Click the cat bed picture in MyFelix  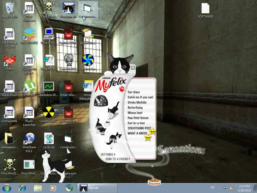pos(101,101)
